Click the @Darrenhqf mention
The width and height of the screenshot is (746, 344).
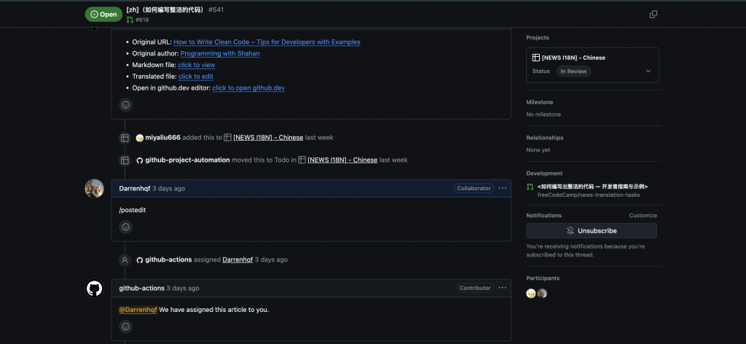click(x=138, y=310)
